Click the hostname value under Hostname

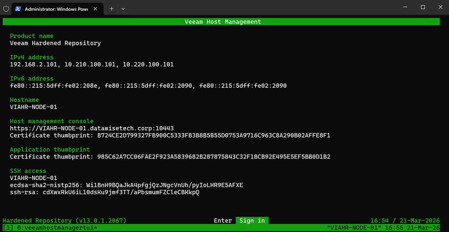(x=33, y=107)
